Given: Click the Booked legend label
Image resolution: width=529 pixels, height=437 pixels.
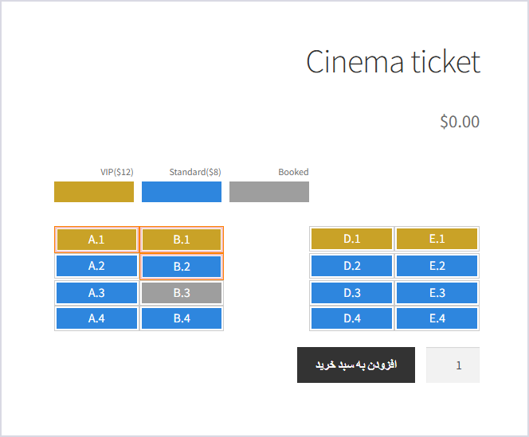Looking at the screenshot, I should [293, 172].
